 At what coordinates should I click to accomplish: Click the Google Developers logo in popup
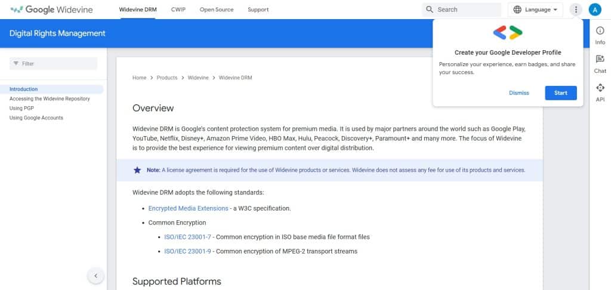(508, 32)
